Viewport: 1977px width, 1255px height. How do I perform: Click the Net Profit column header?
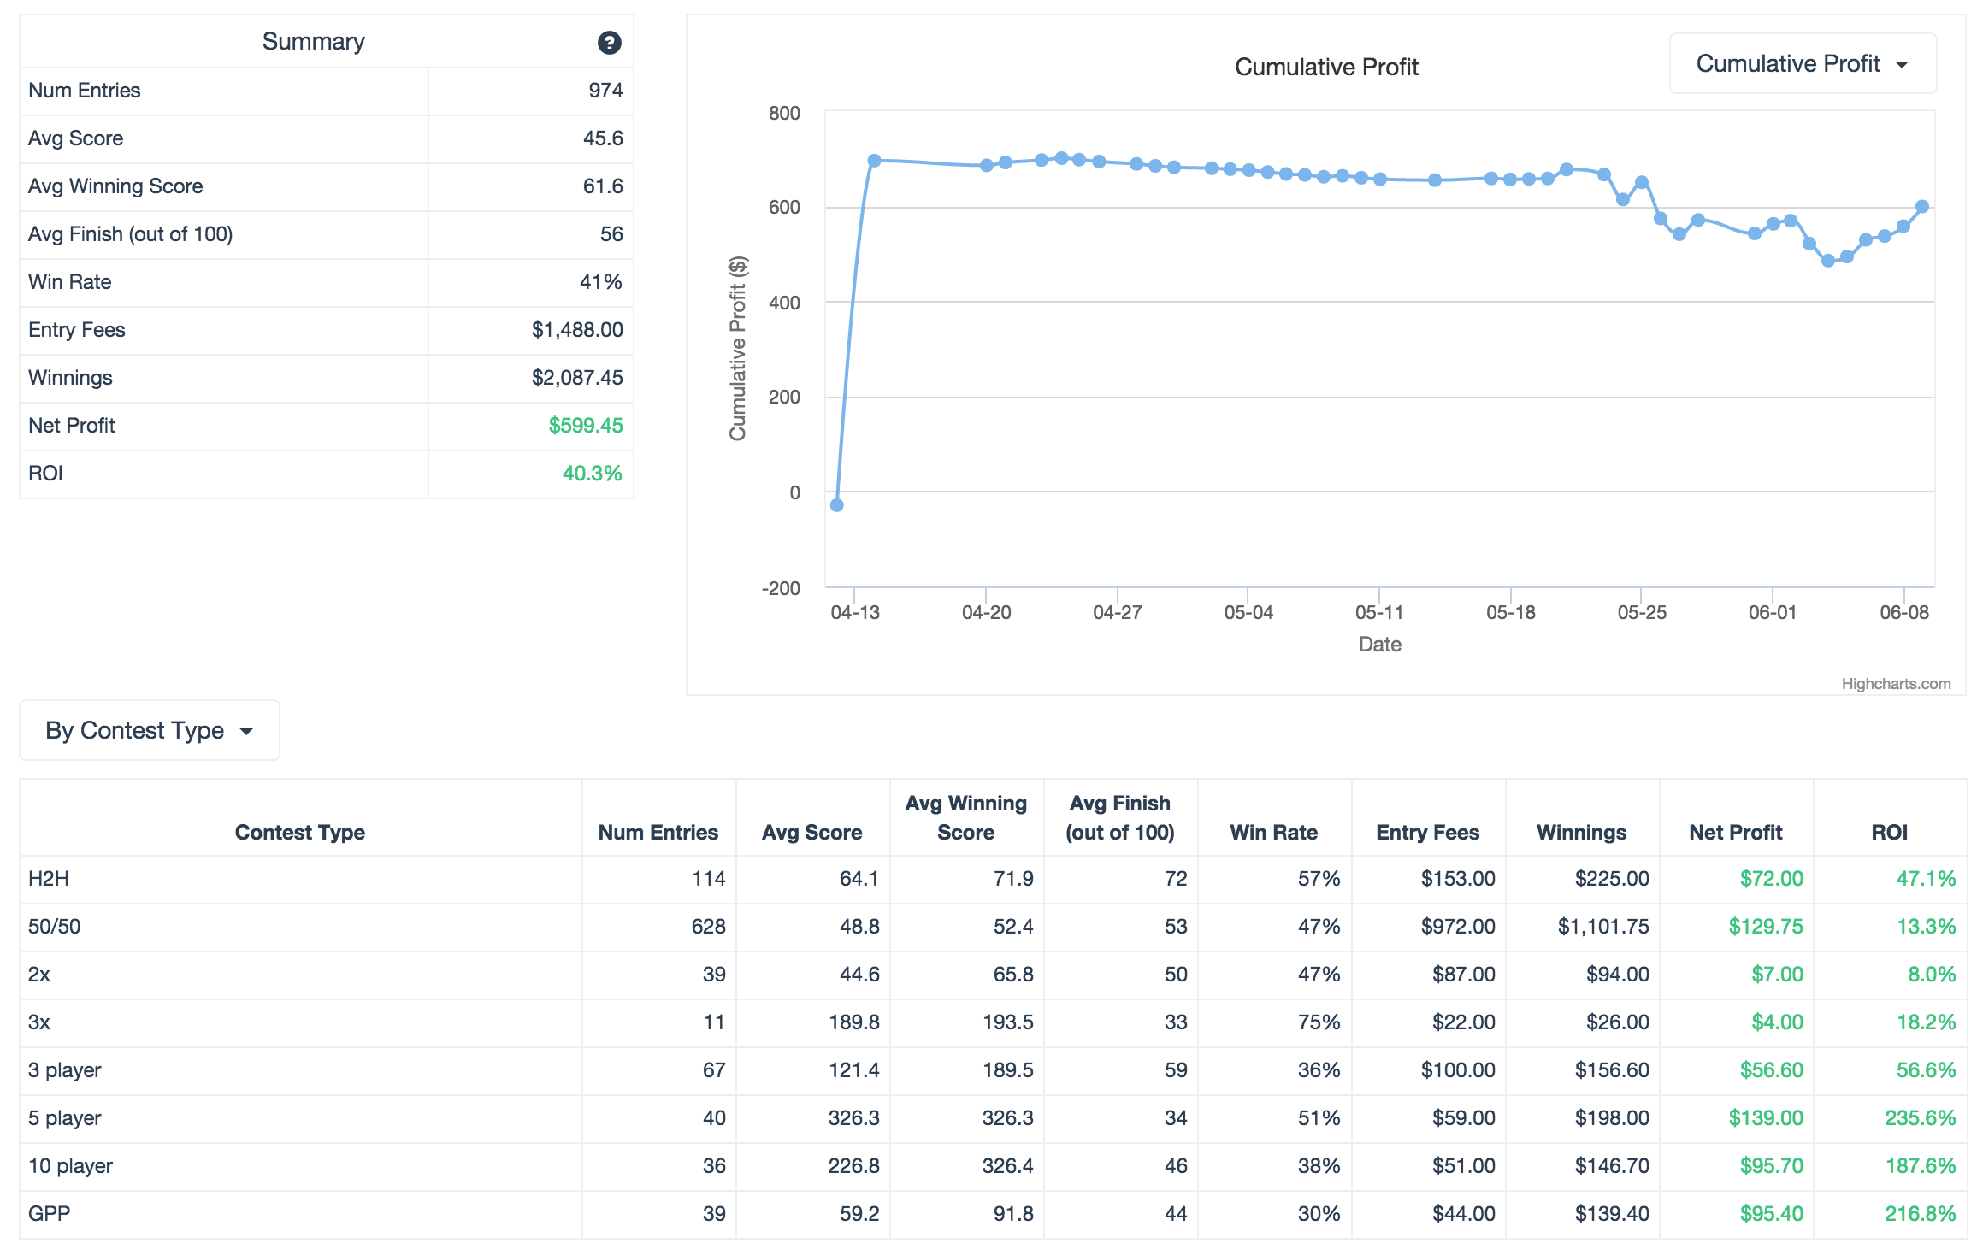[1735, 832]
